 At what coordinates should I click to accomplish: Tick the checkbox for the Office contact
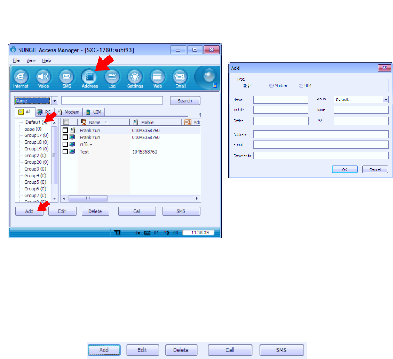(x=65, y=144)
